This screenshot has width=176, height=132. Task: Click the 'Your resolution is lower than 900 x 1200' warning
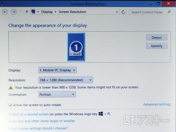[x=77, y=87]
